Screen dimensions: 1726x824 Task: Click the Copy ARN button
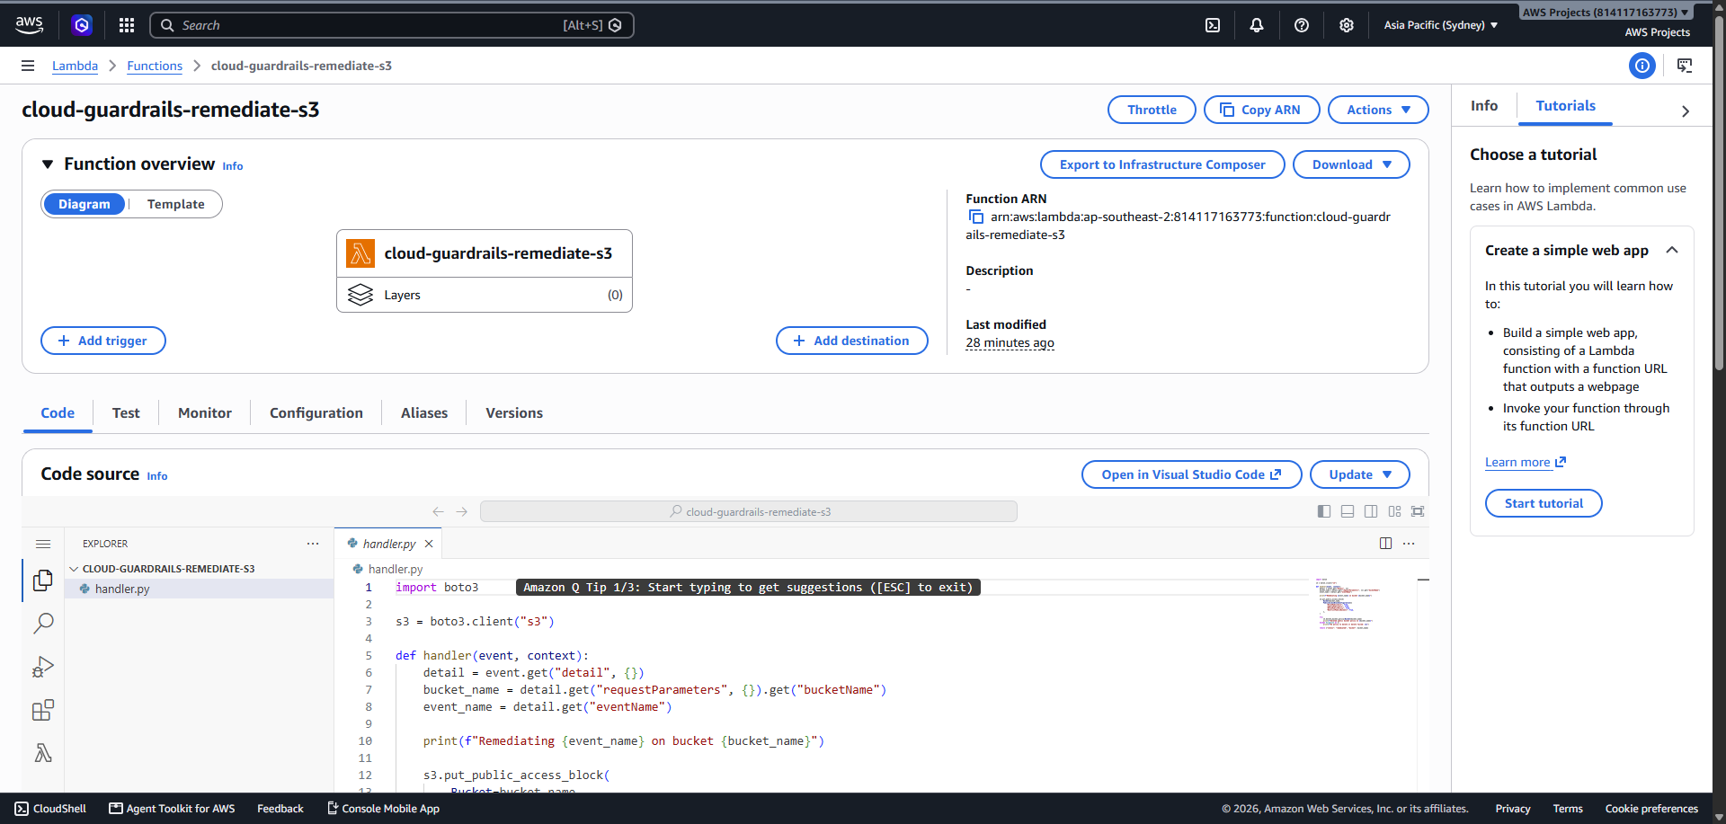coord(1261,110)
